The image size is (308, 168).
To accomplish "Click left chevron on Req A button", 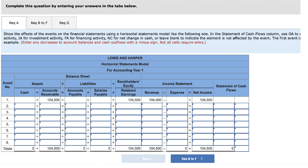I will coord(137,159).
